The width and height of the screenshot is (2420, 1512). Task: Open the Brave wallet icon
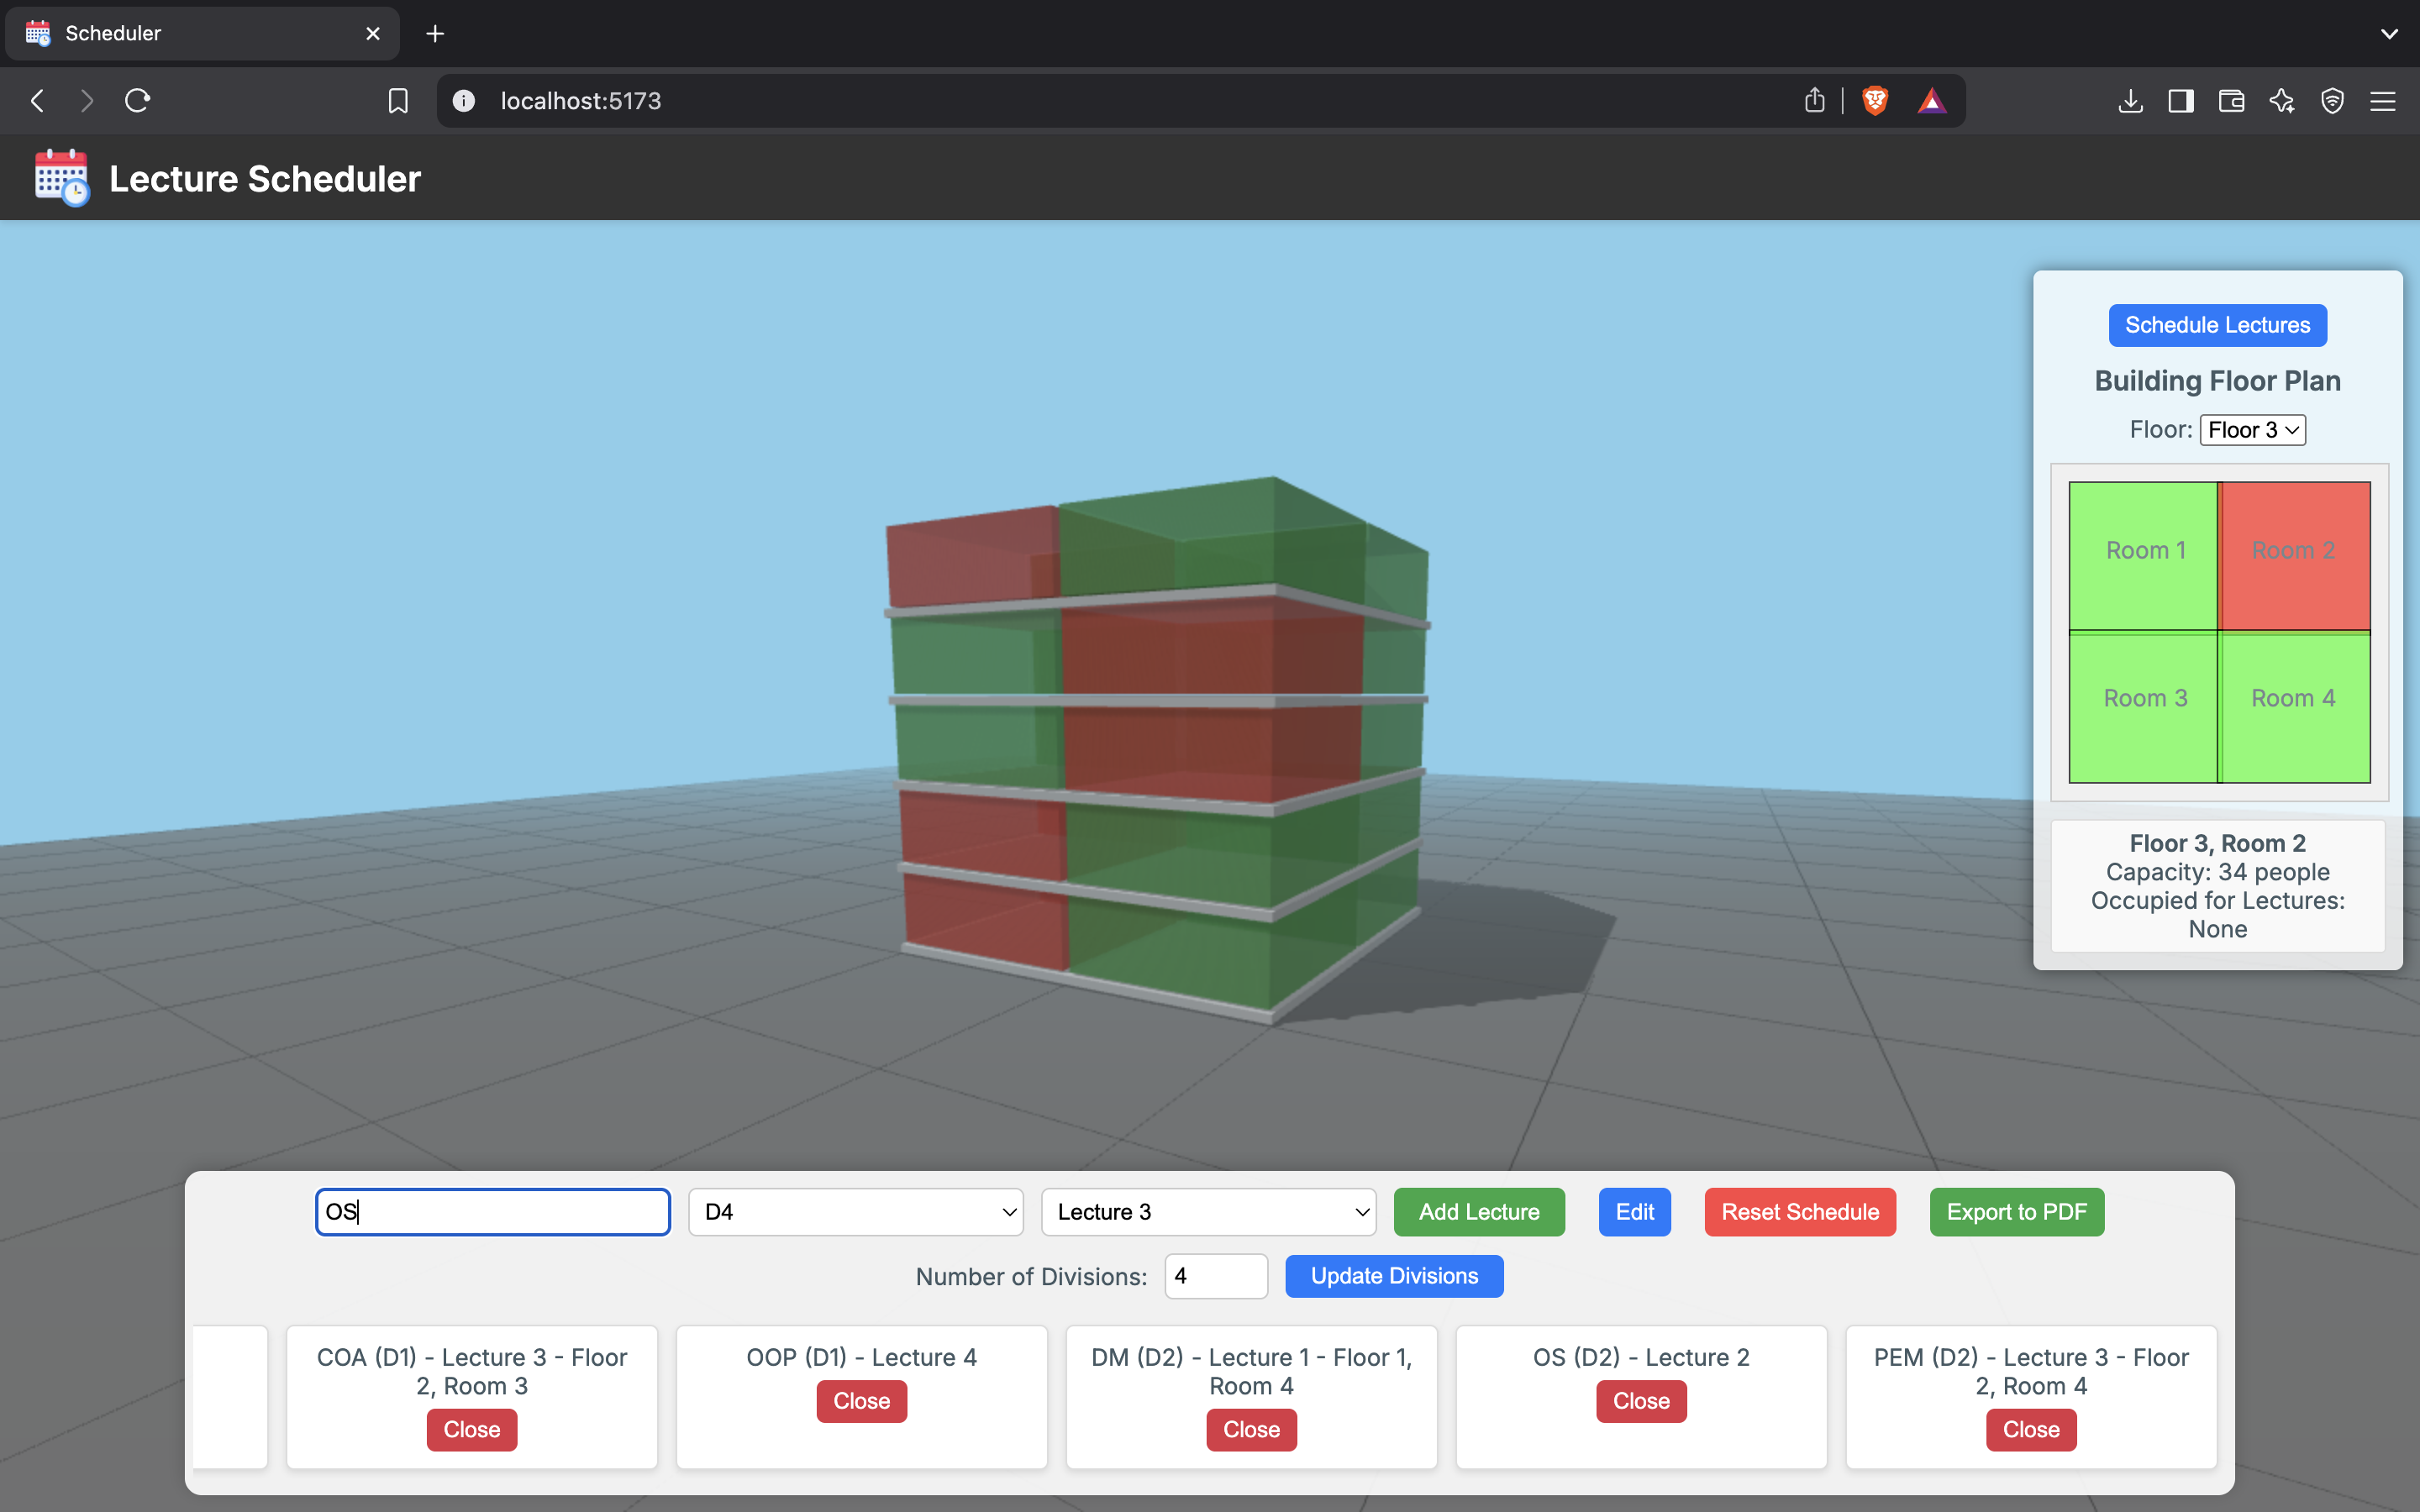[x=2231, y=101]
